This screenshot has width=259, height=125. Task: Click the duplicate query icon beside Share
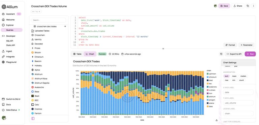click(248, 6)
